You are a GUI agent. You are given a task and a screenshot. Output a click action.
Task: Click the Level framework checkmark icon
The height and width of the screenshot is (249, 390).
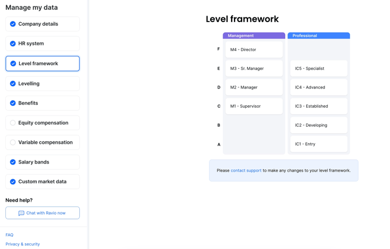pos(13,63)
